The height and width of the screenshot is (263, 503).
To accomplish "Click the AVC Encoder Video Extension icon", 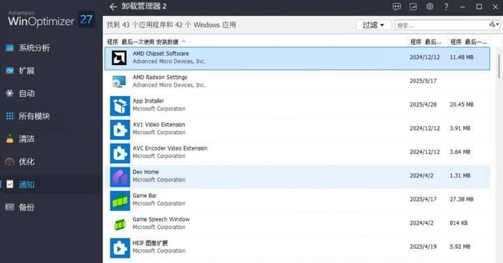I will (x=120, y=153).
